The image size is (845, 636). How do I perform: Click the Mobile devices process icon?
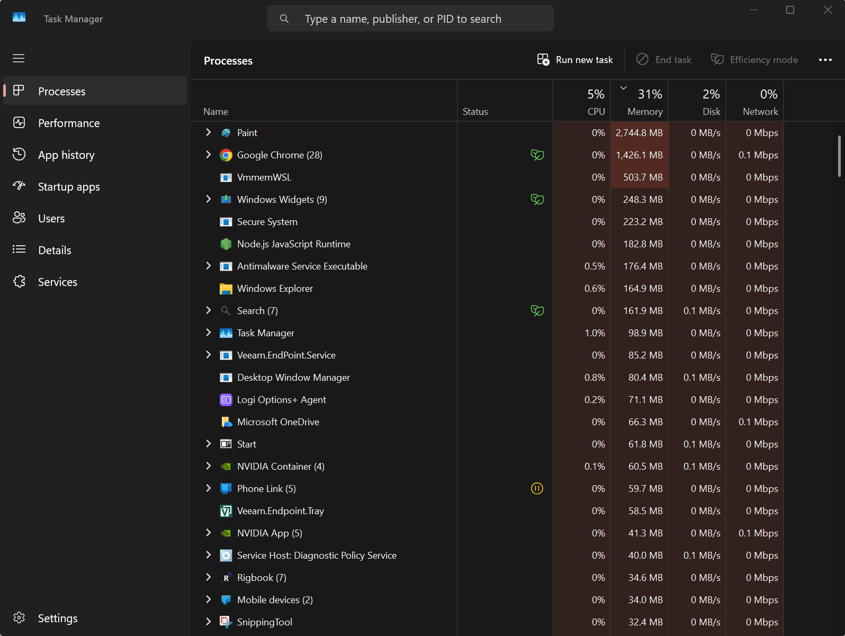(x=226, y=600)
